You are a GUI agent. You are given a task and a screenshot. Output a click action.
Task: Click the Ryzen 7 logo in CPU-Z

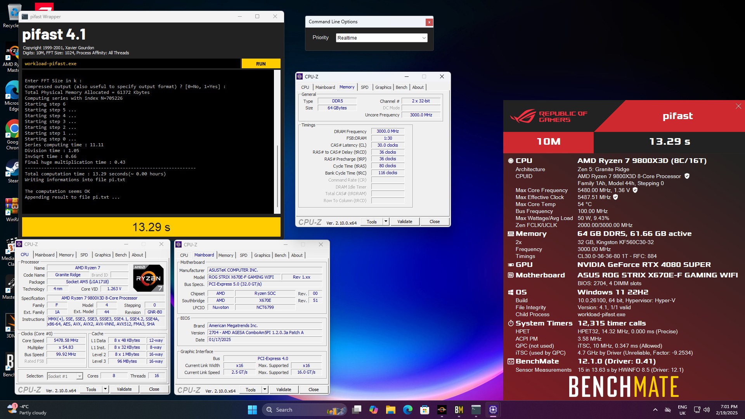tap(148, 278)
